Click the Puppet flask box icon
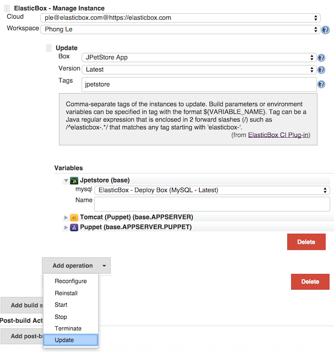 point(74,228)
